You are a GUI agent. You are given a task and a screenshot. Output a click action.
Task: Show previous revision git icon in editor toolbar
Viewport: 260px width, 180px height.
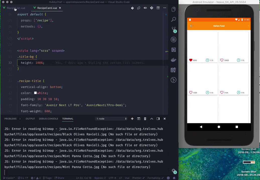(x=132, y=8)
